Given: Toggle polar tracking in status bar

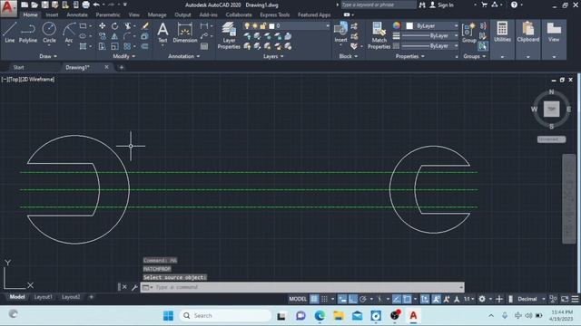Looking at the screenshot, I should 363,299.
